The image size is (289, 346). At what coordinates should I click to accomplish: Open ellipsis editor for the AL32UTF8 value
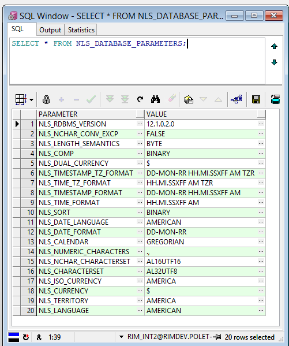click(261, 271)
